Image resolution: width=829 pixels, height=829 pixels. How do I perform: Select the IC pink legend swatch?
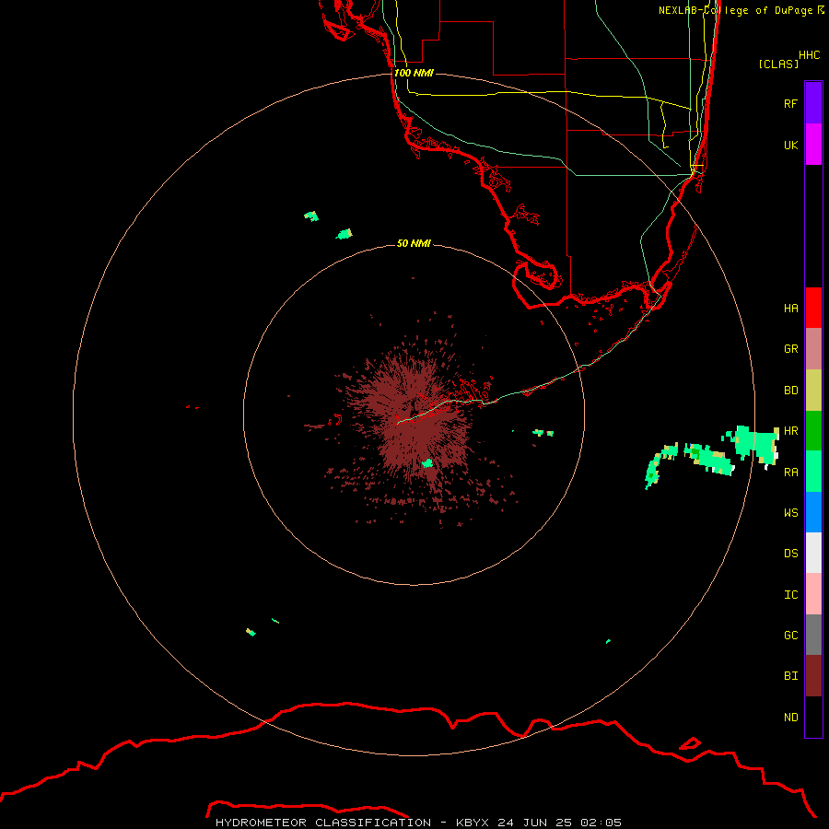point(813,594)
